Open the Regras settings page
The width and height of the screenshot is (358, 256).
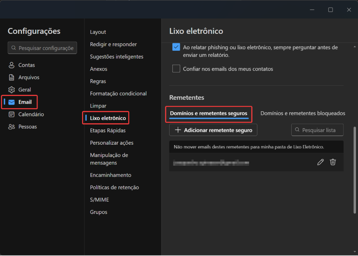click(x=98, y=82)
